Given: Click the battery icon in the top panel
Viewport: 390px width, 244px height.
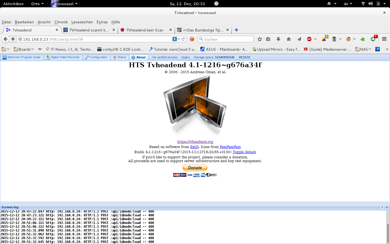Looking at the screenshot, I should pyautogui.click(x=378, y=4).
